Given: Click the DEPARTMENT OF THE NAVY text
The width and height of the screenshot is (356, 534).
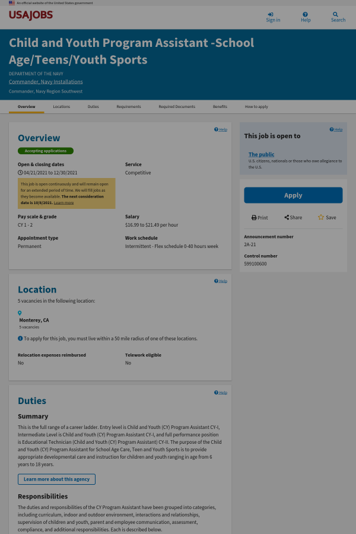Looking at the screenshot, I should click(x=36, y=74).
